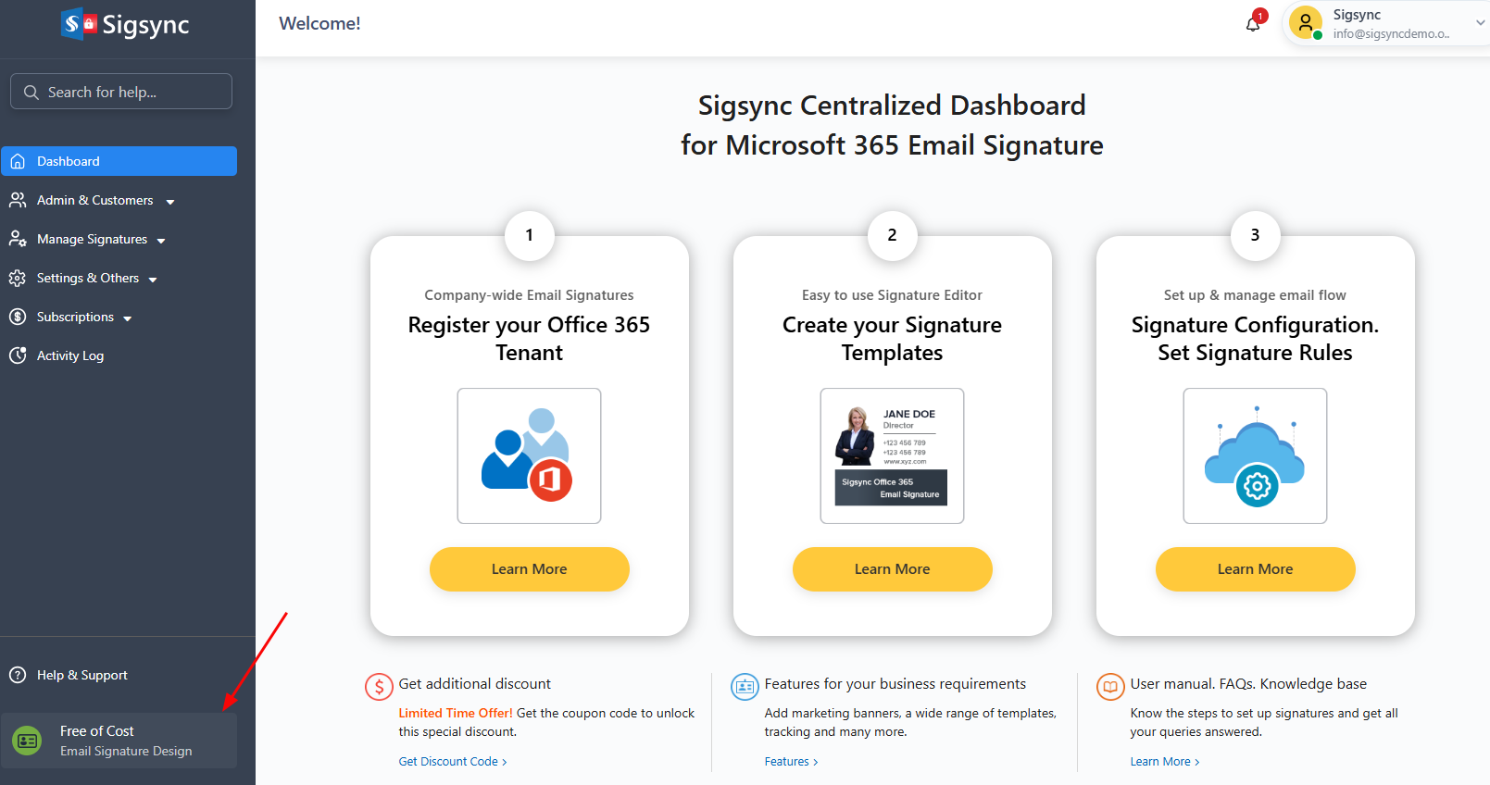Click the Help & Support question icon
The height and width of the screenshot is (785, 1490).
click(18, 675)
